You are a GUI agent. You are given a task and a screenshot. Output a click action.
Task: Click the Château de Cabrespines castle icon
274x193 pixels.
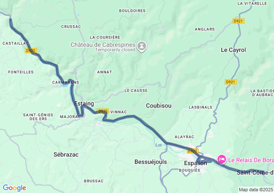(142, 46)
